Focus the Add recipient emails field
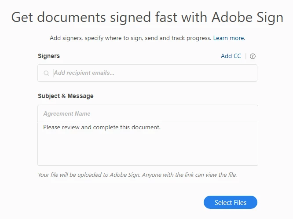This screenshot has width=293, height=219. (x=150, y=73)
